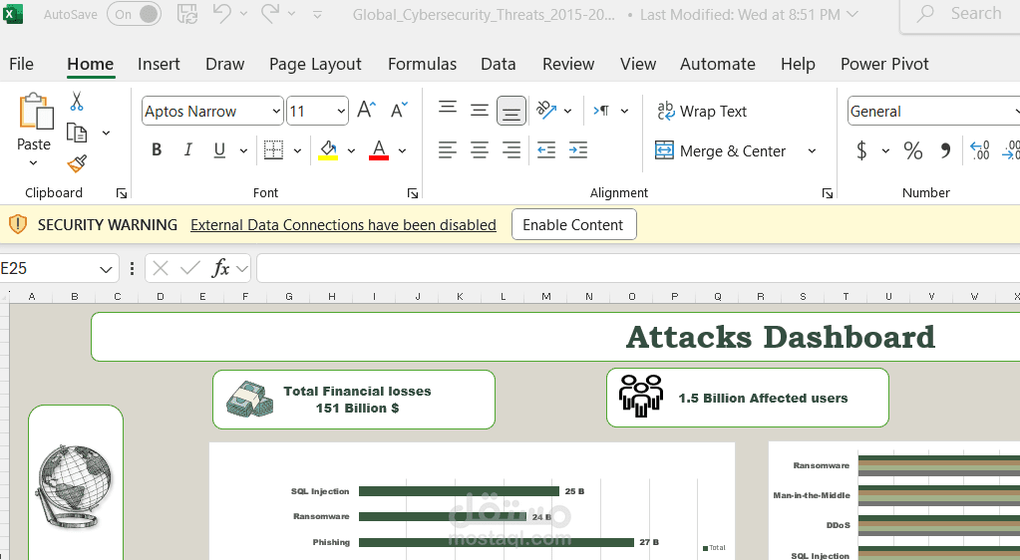Open Font settings dialog launcher

click(x=413, y=193)
